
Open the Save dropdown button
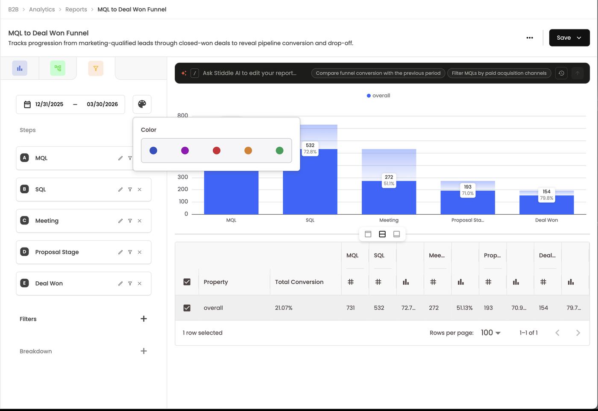click(x=569, y=38)
